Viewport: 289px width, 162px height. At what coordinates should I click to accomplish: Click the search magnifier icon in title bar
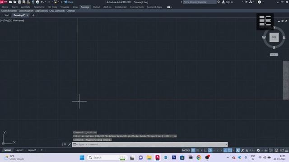tap(219, 2)
